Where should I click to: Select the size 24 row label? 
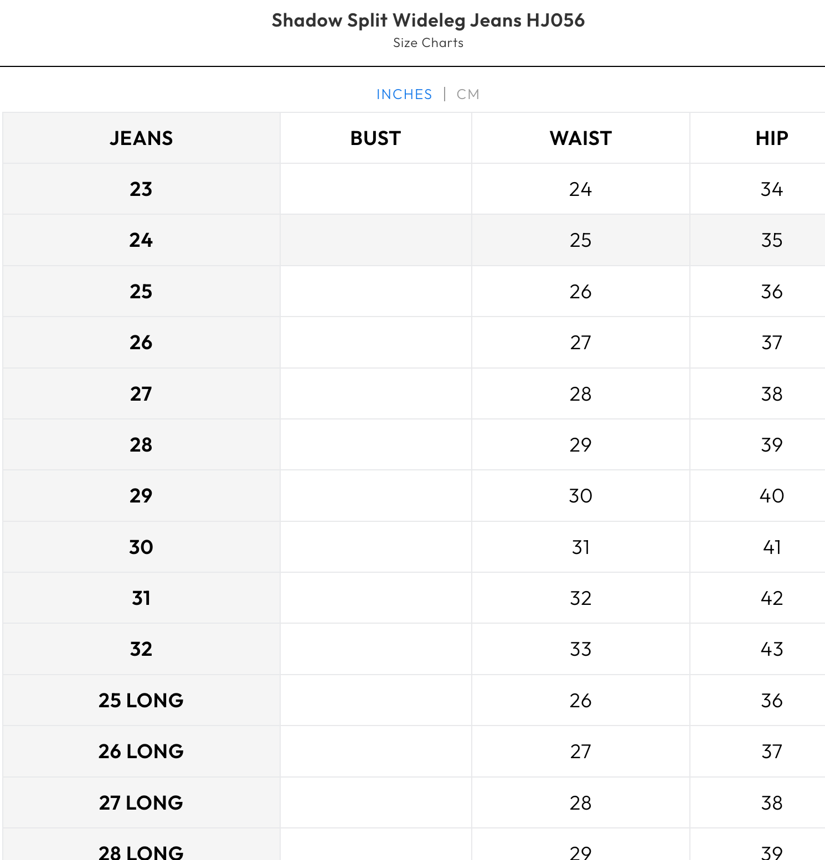[141, 240]
